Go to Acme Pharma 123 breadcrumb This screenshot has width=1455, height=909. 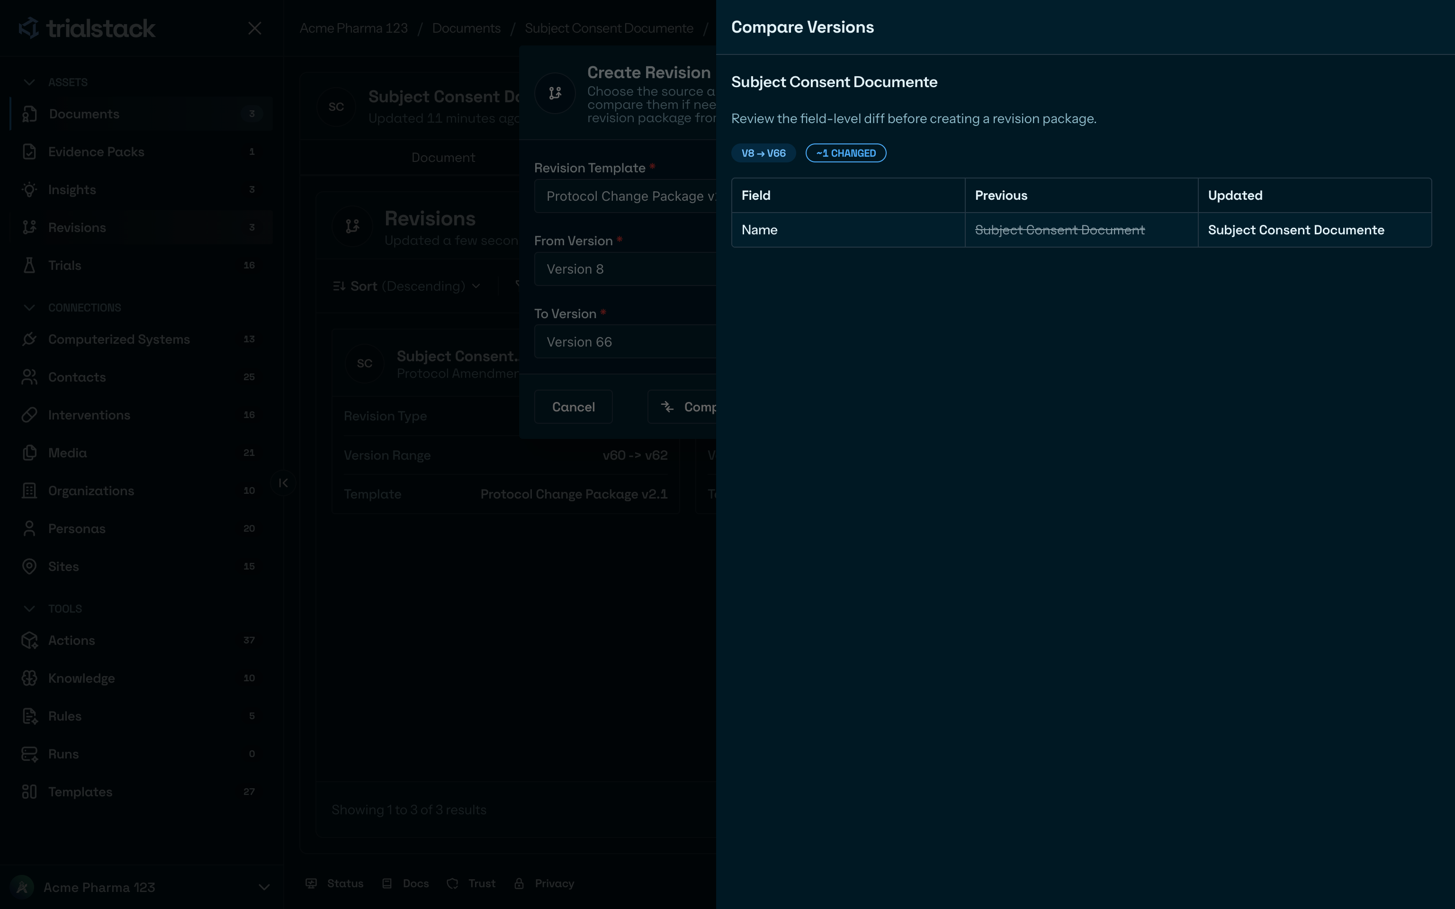click(x=353, y=28)
